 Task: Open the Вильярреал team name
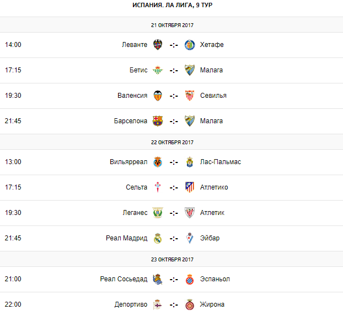(x=128, y=162)
